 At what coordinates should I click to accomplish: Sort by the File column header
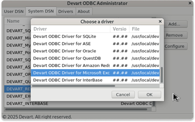point(144,29)
